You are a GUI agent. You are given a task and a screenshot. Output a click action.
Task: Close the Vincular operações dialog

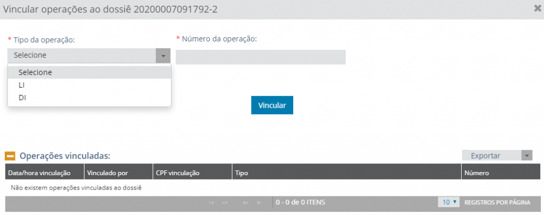pyautogui.click(x=538, y=8)
